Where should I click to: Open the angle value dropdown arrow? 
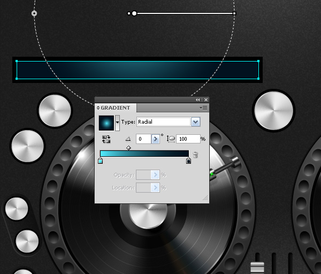(x=155, y=139)
